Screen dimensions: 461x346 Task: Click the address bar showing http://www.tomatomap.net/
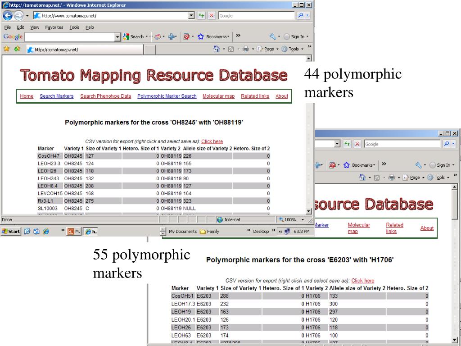point(111,16)
